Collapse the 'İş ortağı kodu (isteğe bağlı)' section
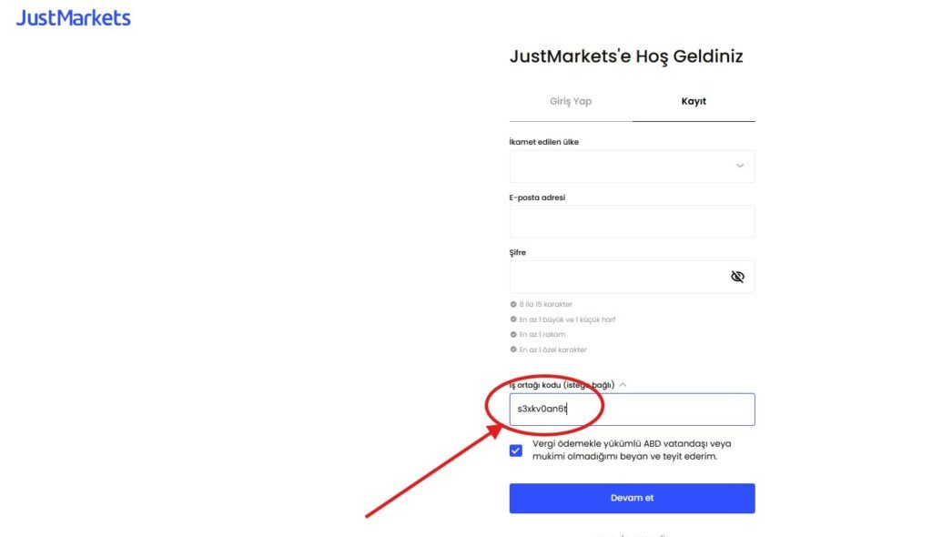This screenshot has width=932, height=537. tap(623, 384)
